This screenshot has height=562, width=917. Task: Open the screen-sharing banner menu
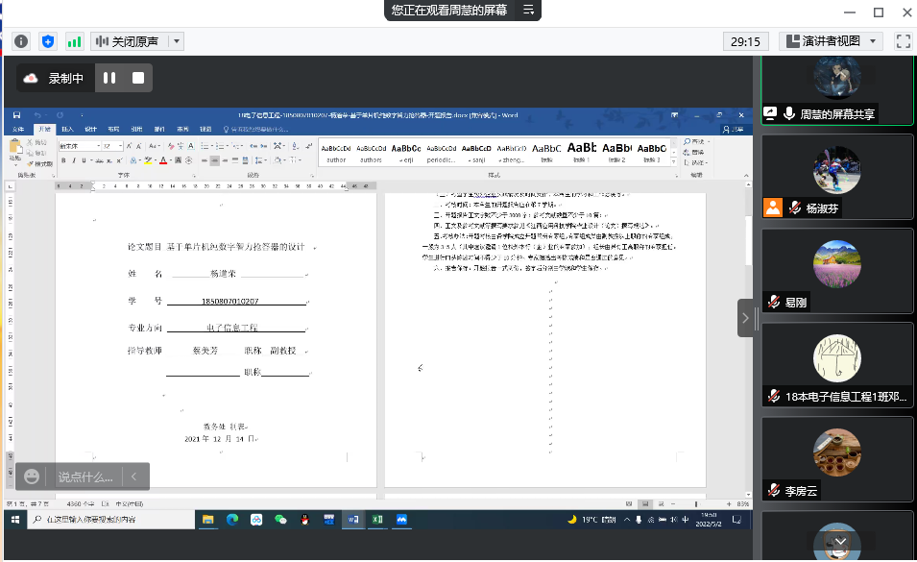[528, 11]
